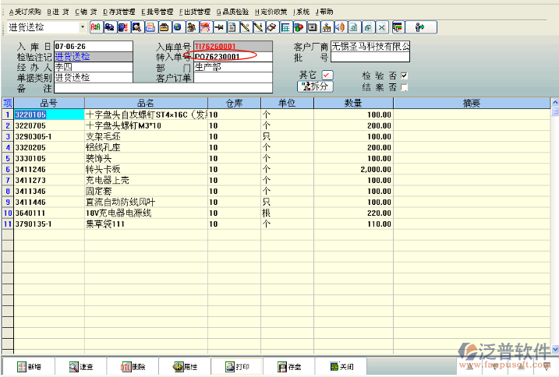Enable the 结案否 checkbox
559x377 pixels.
(x=404, y=87)
